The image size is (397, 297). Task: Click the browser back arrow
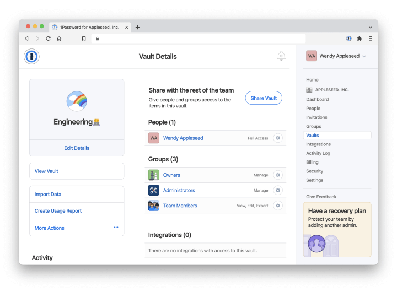[x=26, y=39]
